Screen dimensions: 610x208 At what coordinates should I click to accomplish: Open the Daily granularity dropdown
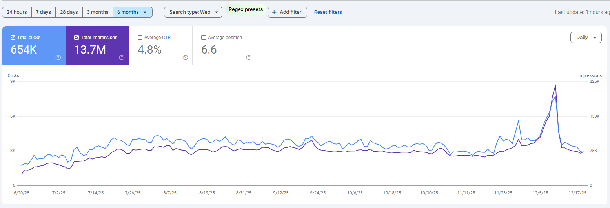coord(586,38)
